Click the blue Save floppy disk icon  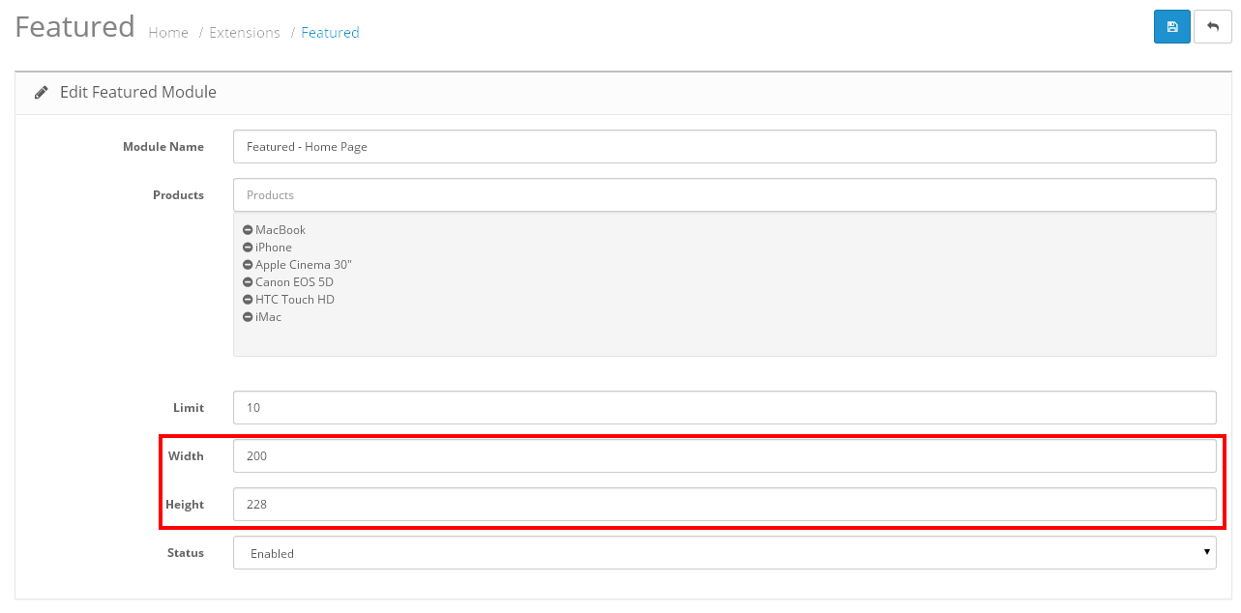(x=1171, y=27)
